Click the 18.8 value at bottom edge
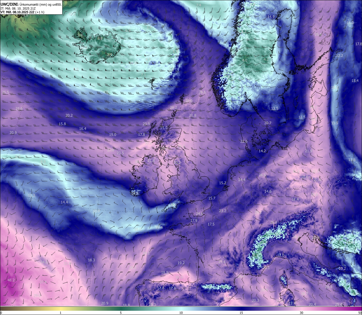 [x=126, y=305]
